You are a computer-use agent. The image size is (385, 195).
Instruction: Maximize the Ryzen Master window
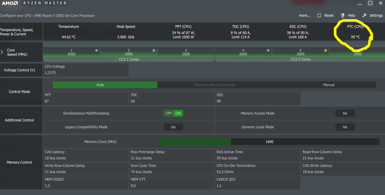click(x=370, y=3)
